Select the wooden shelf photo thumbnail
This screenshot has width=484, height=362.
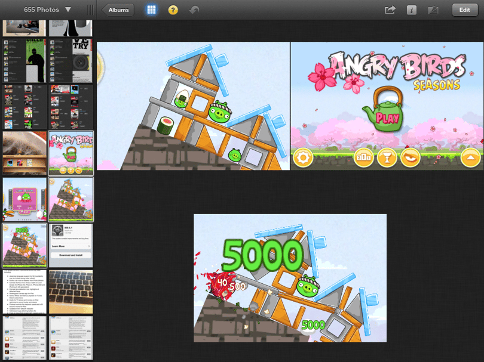tap(24, 153)
